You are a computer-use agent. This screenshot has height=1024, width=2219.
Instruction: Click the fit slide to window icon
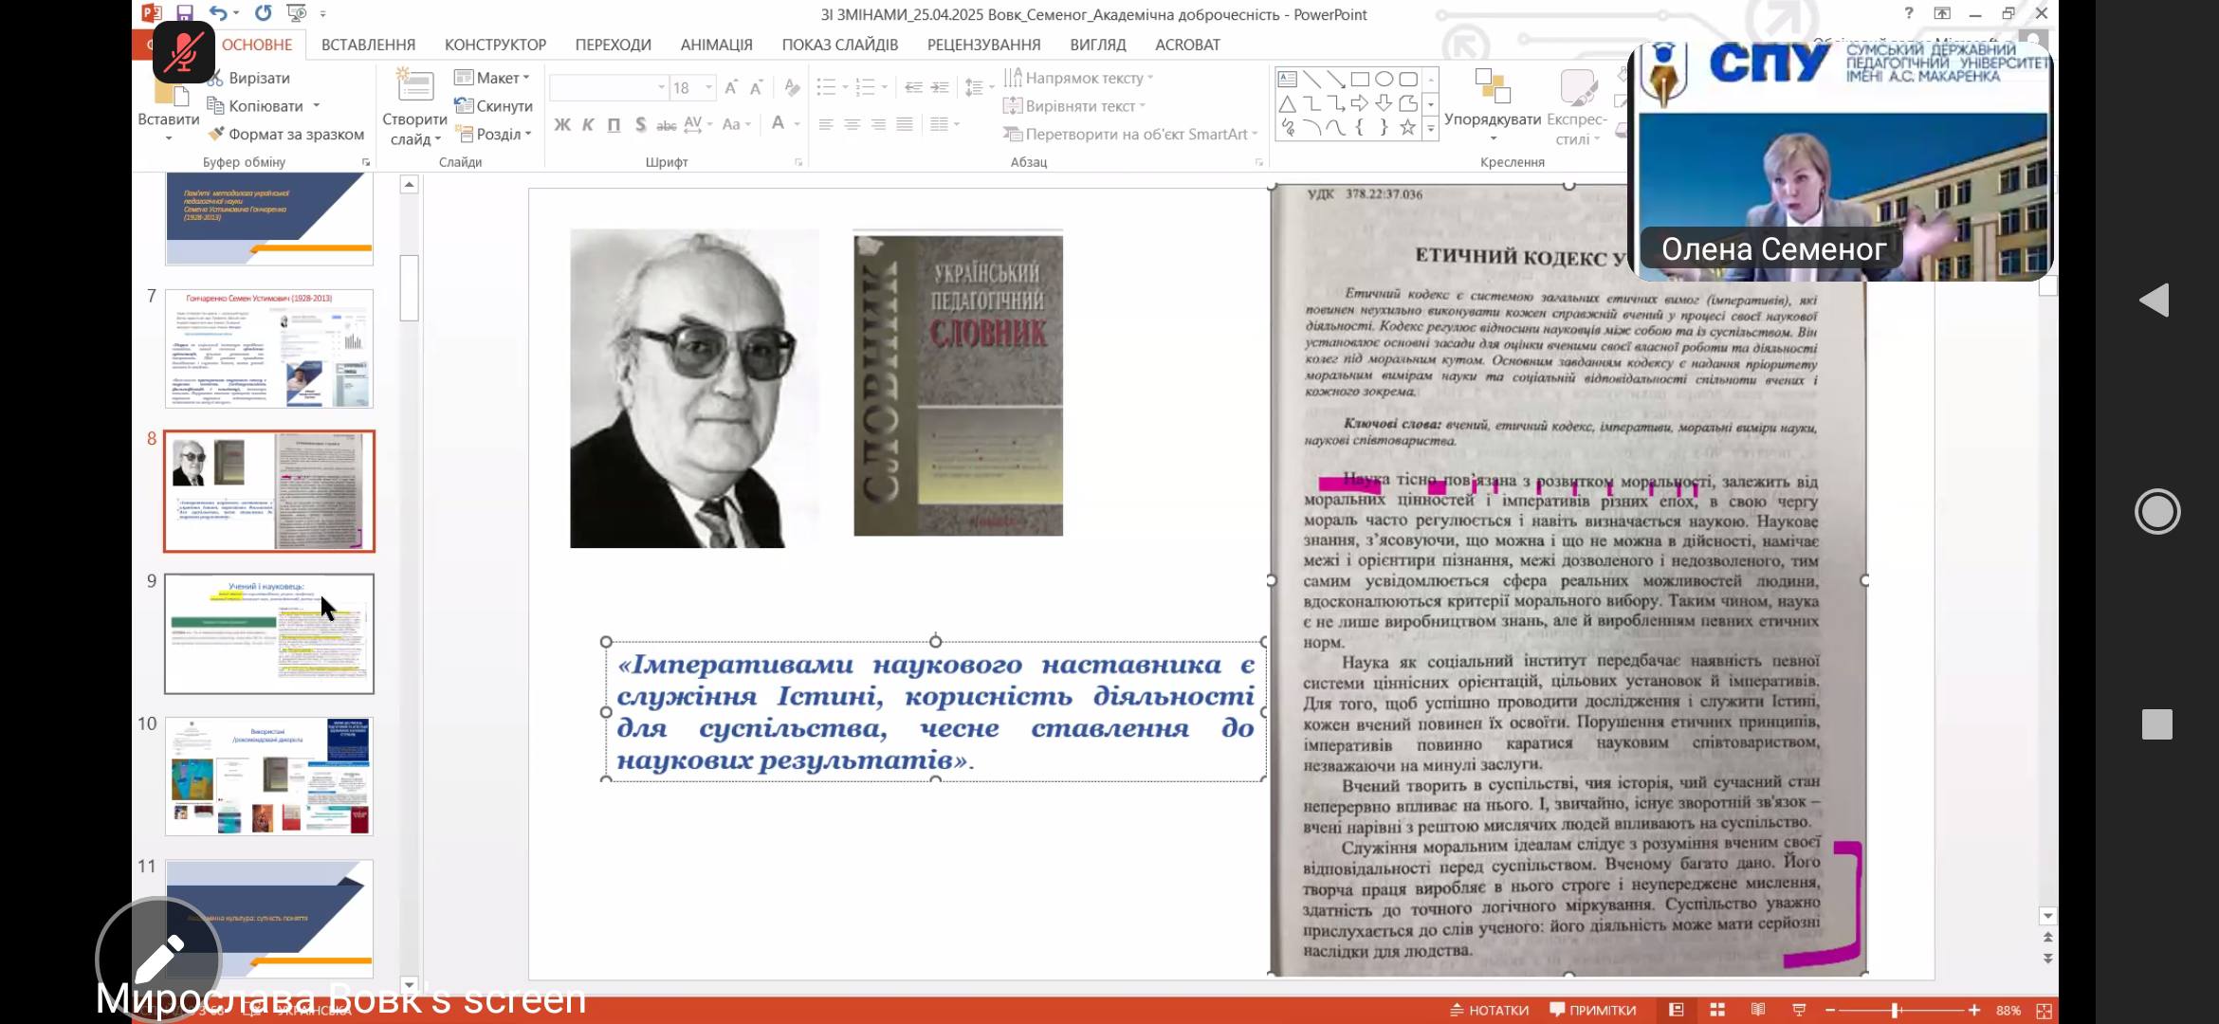click(2045, 1011)
